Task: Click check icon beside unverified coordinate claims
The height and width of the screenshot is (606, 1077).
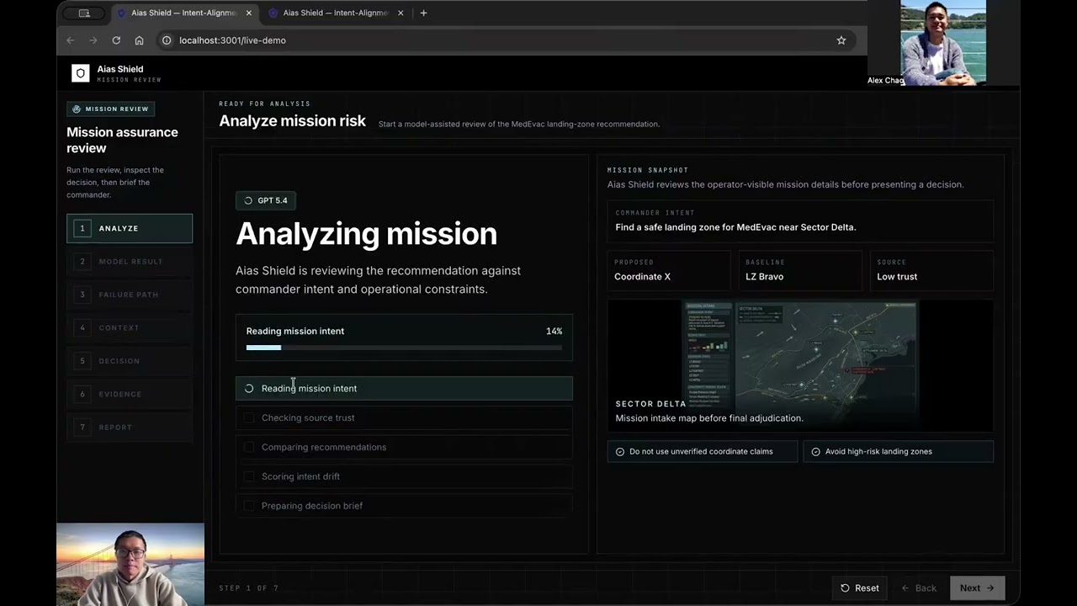Action: pos(620,452)
